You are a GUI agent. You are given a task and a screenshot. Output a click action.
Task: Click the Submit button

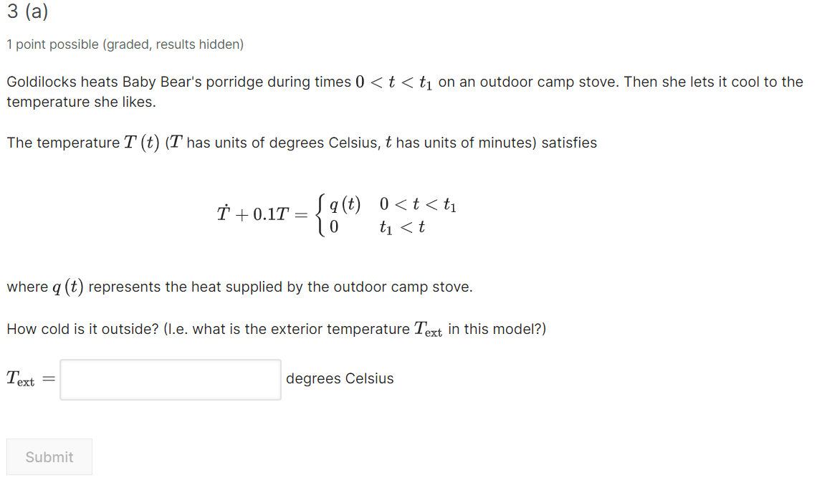coord(49,456)
